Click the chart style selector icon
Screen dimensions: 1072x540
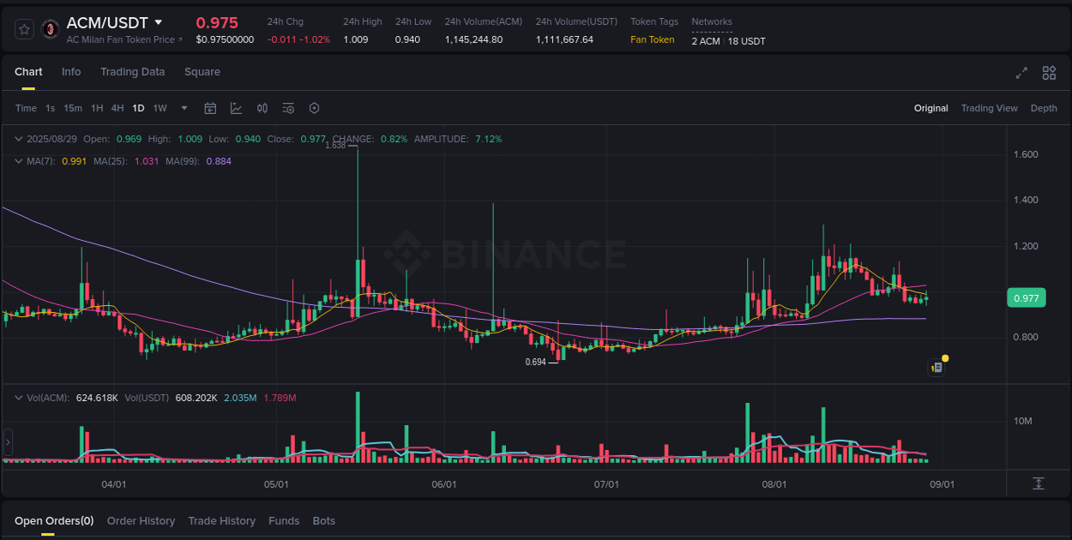(x=236, y=108)
